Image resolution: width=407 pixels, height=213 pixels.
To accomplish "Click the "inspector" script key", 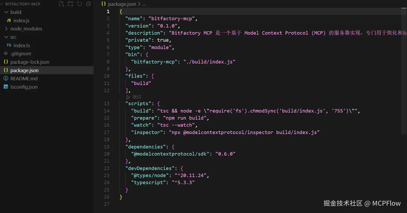I will click(x=147, y=132).
